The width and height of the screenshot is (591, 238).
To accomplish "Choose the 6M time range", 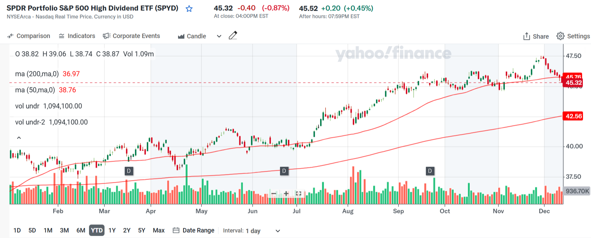I will coord(81,230).
